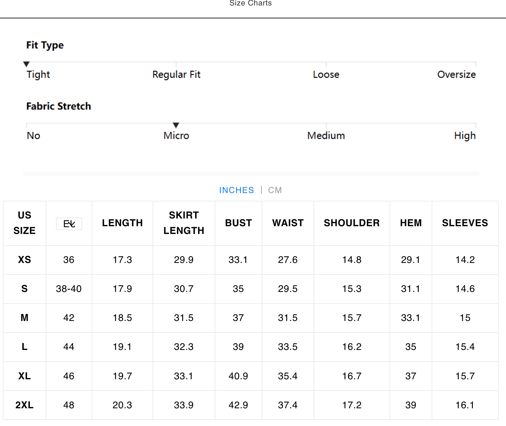Click the SKIRT LENGTH column header

point(184,223)
